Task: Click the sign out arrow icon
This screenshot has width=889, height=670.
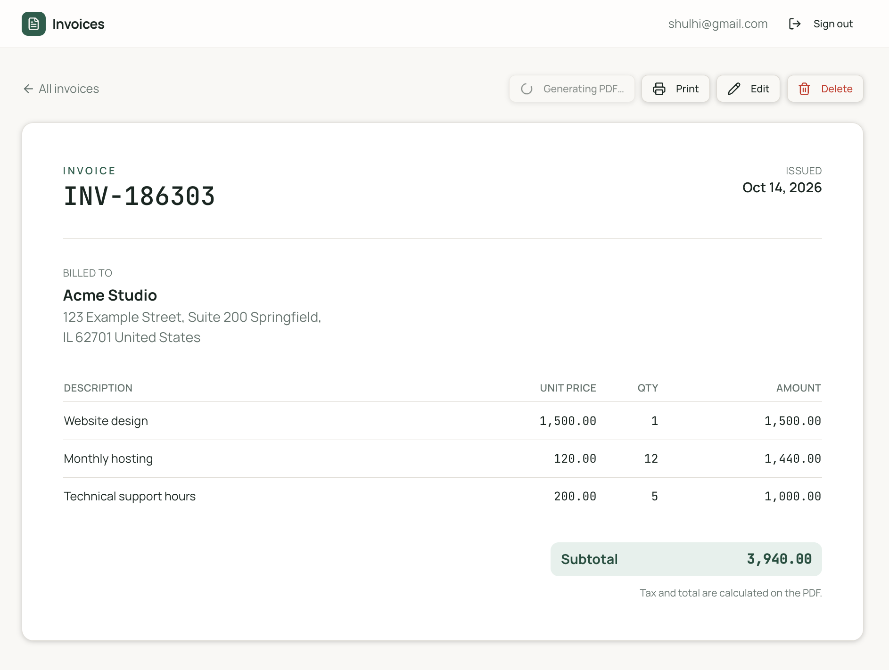Action: point(795,24)
